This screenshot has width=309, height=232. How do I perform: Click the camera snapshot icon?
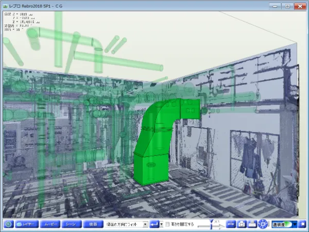242,224
